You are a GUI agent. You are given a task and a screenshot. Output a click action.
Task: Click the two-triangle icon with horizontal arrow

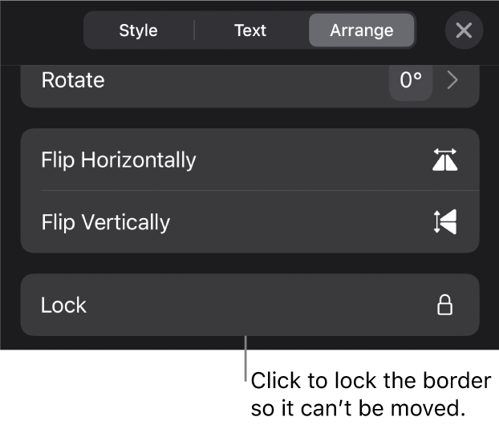(444, 160)
